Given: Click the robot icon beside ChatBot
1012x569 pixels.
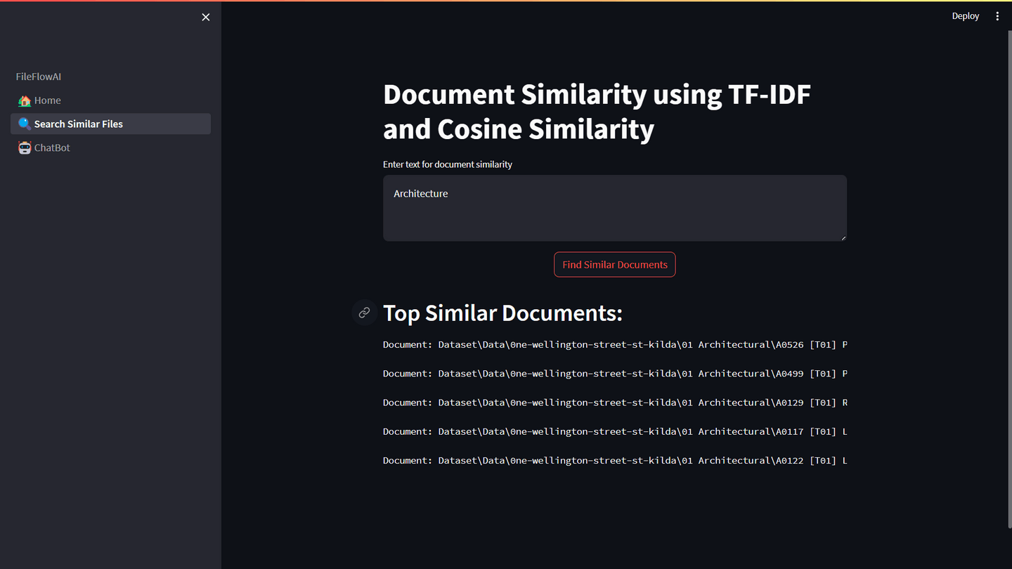Looking at the screenshot, I should [25, 148].
